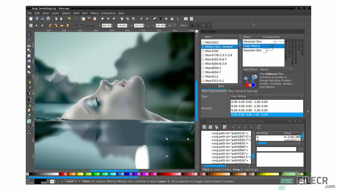Check the filter6650-1 checkbox
This screenshot has height=190, width=337.
coord(203,68)
